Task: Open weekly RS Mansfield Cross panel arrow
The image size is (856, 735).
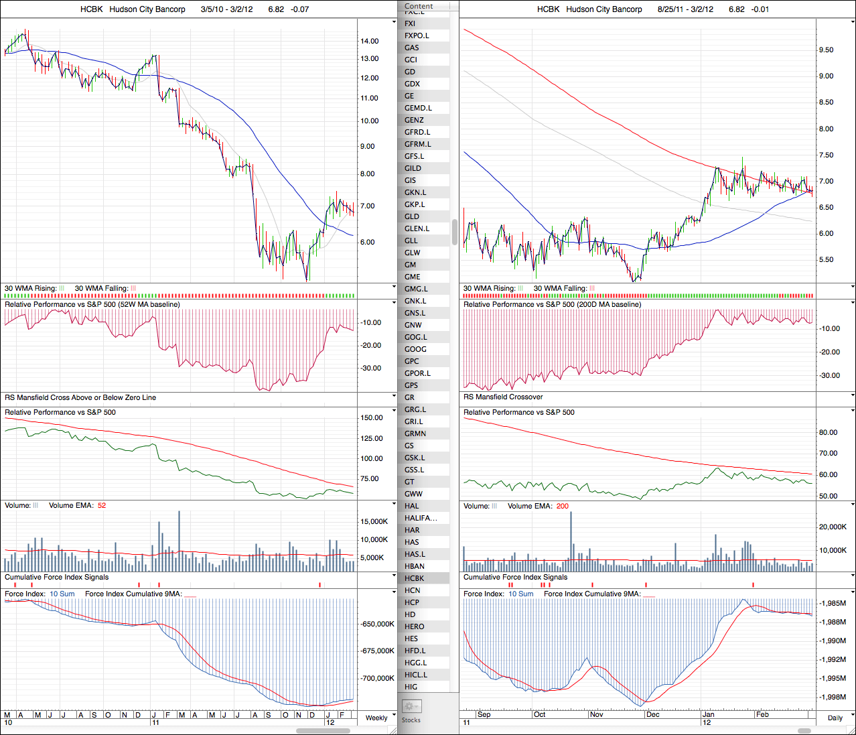Action: pos(394,397)
